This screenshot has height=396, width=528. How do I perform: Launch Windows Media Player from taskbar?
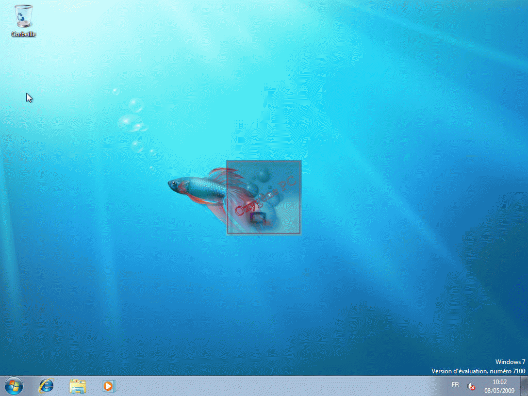109,385
